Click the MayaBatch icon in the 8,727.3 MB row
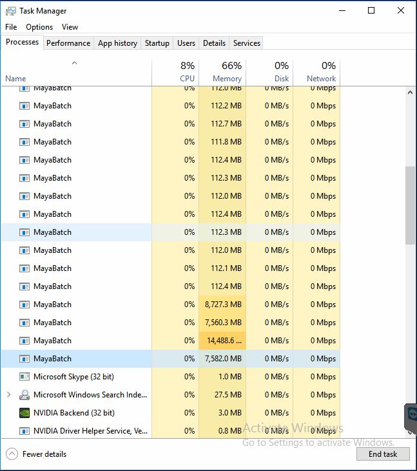 click(x=24, y=305)
